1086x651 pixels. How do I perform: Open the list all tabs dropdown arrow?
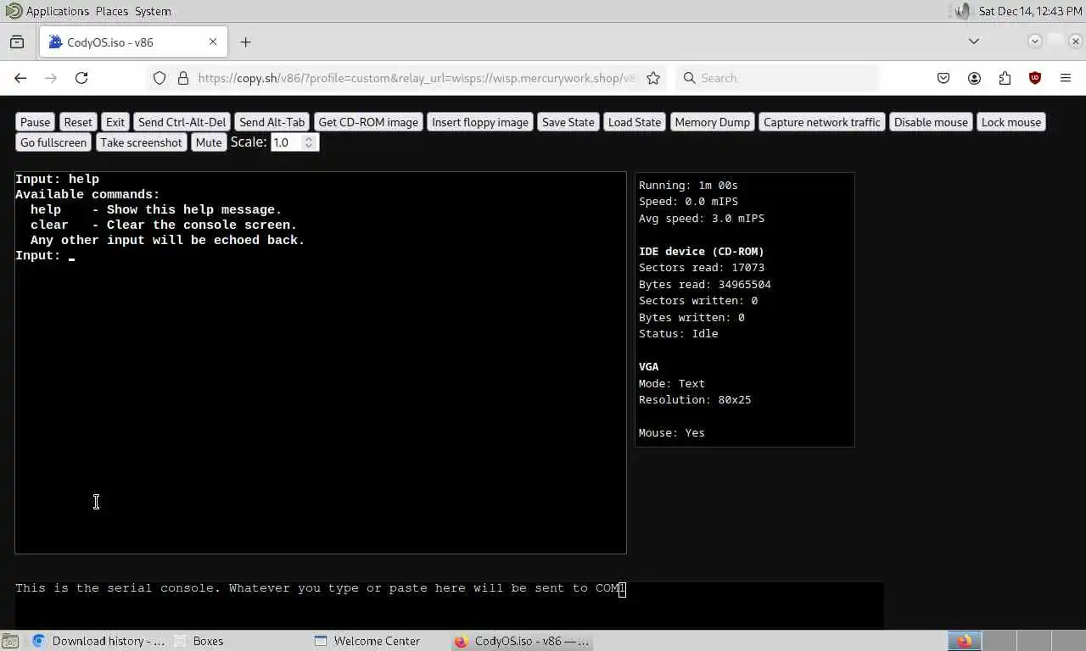pyautogui.click(x=974, y=42)
